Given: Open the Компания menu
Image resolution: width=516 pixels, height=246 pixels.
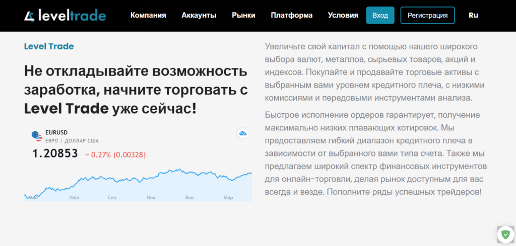Looking at the screenshot, I should click(x=148, y=16).
